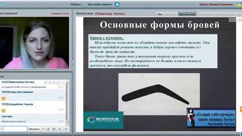Click the green lock icon beside room settings
Screen dimensions: 242x136
[x=117, y=4]
